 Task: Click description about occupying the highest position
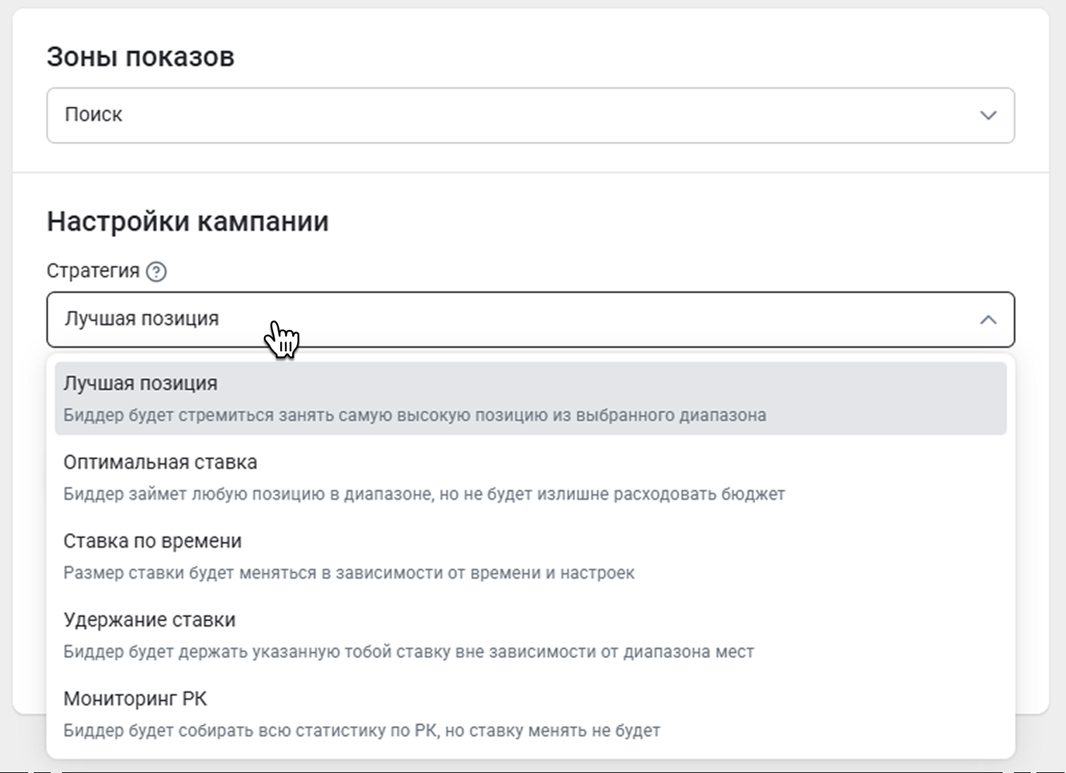coord(414,415)
